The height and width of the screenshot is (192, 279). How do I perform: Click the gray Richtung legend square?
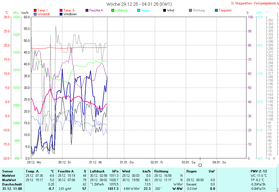190,10
